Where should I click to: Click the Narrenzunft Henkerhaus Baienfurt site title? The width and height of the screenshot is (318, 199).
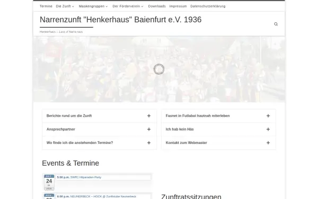coord(120,20)
